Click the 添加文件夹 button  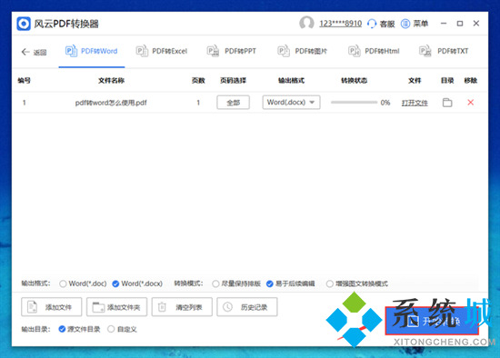[116, 307]
